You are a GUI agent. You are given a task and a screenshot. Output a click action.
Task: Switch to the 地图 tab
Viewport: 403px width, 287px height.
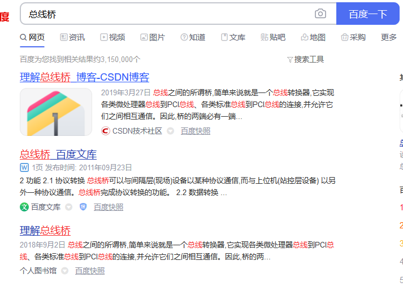313,37
